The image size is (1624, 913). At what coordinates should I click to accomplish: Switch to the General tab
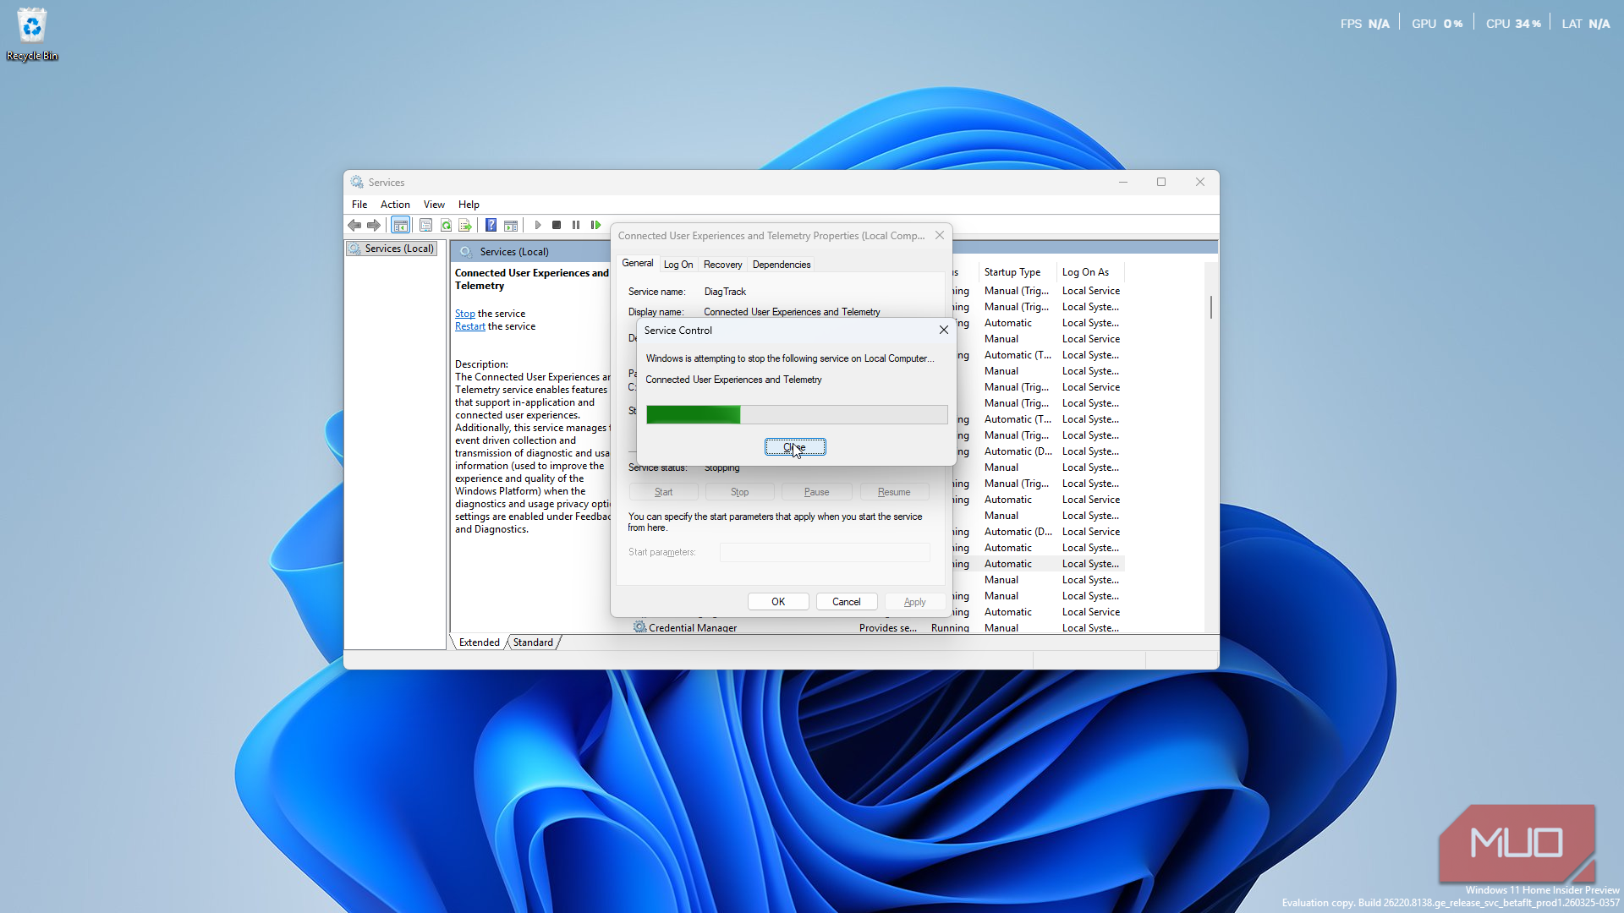[638, 263]
